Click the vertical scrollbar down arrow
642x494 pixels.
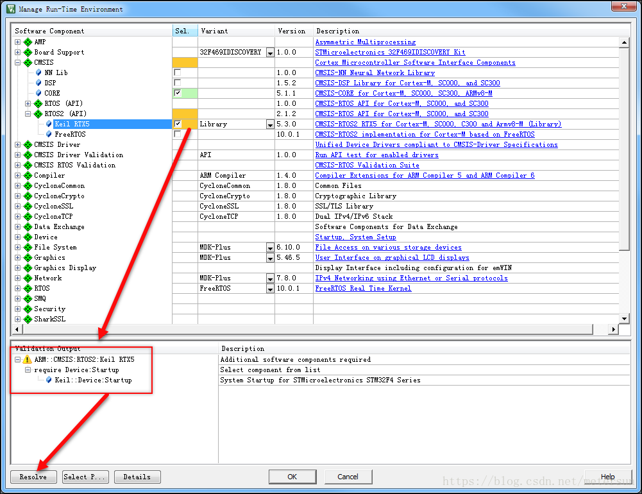(x=624, y=318)
